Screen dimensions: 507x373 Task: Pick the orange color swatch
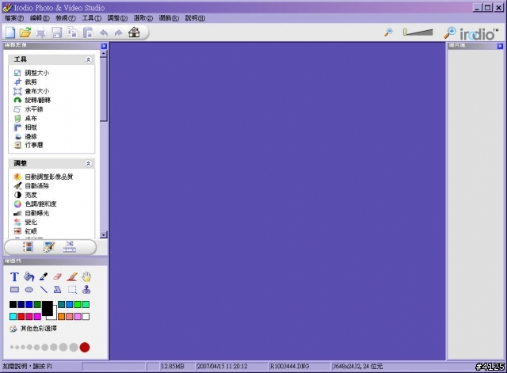(61, 317)
